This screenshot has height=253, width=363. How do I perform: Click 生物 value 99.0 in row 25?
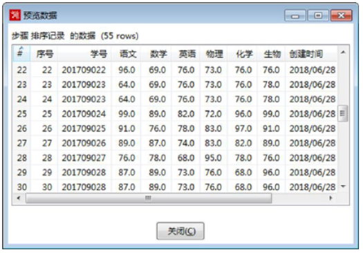[x=271, y=114]
